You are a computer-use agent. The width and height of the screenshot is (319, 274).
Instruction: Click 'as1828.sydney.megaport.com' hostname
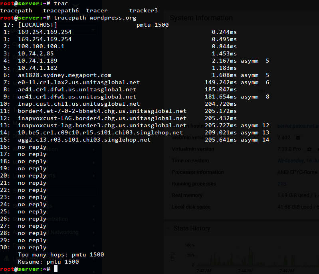65,75
